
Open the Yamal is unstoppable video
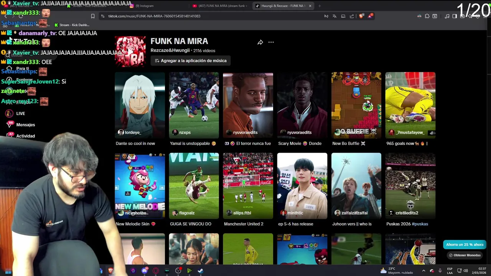coord(194,105)
